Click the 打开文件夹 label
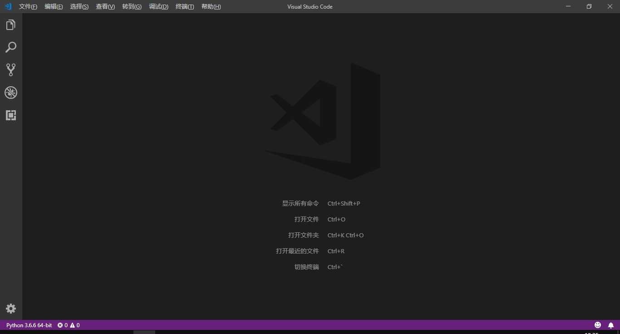This screenshot has width=620, height=334. point(304,235)
